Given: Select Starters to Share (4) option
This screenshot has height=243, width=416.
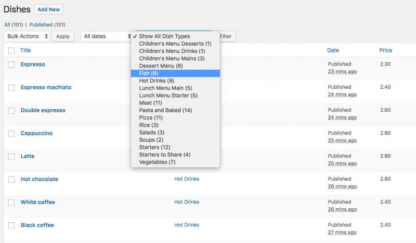Looking at the screenshot, I should (x=175, y=155).
